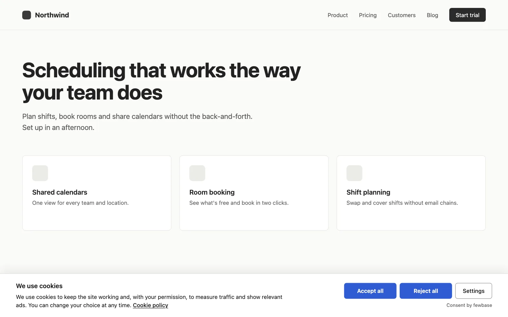Viewport: 508px width, 317px height.
Task: Open the Customers nav link
Action: pyautogui.click(x=402, y=15)
